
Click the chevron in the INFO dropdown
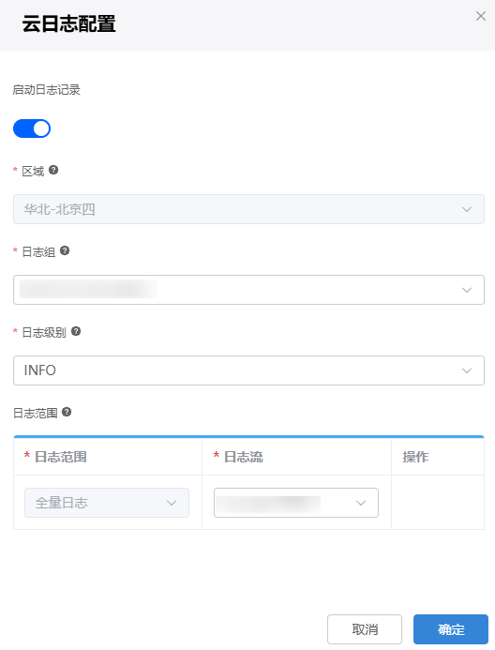(x=467, y=370)
